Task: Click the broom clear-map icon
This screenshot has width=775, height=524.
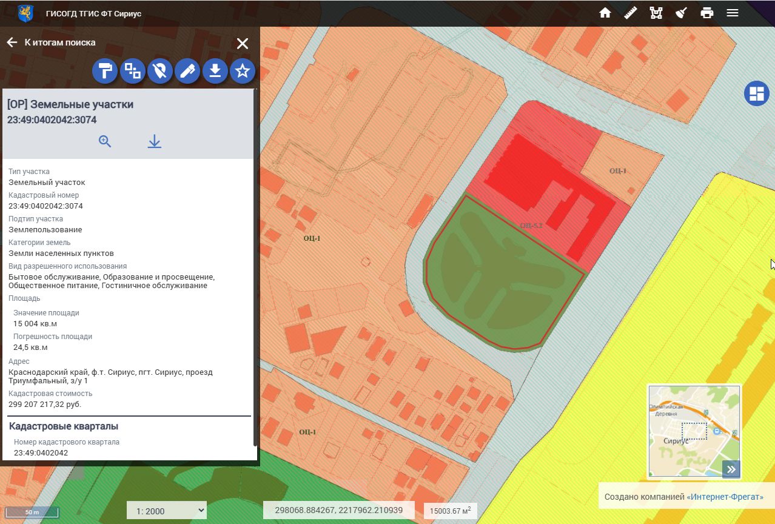Action: point(681,13)
